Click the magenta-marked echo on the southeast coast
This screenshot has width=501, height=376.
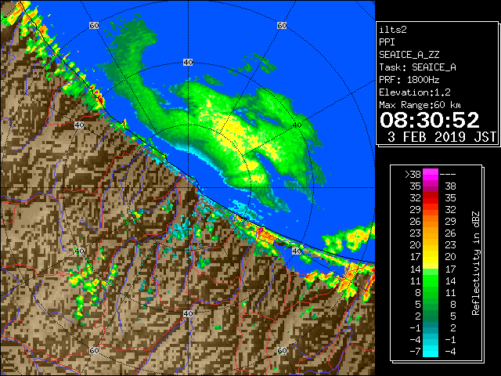click(261, 230)
